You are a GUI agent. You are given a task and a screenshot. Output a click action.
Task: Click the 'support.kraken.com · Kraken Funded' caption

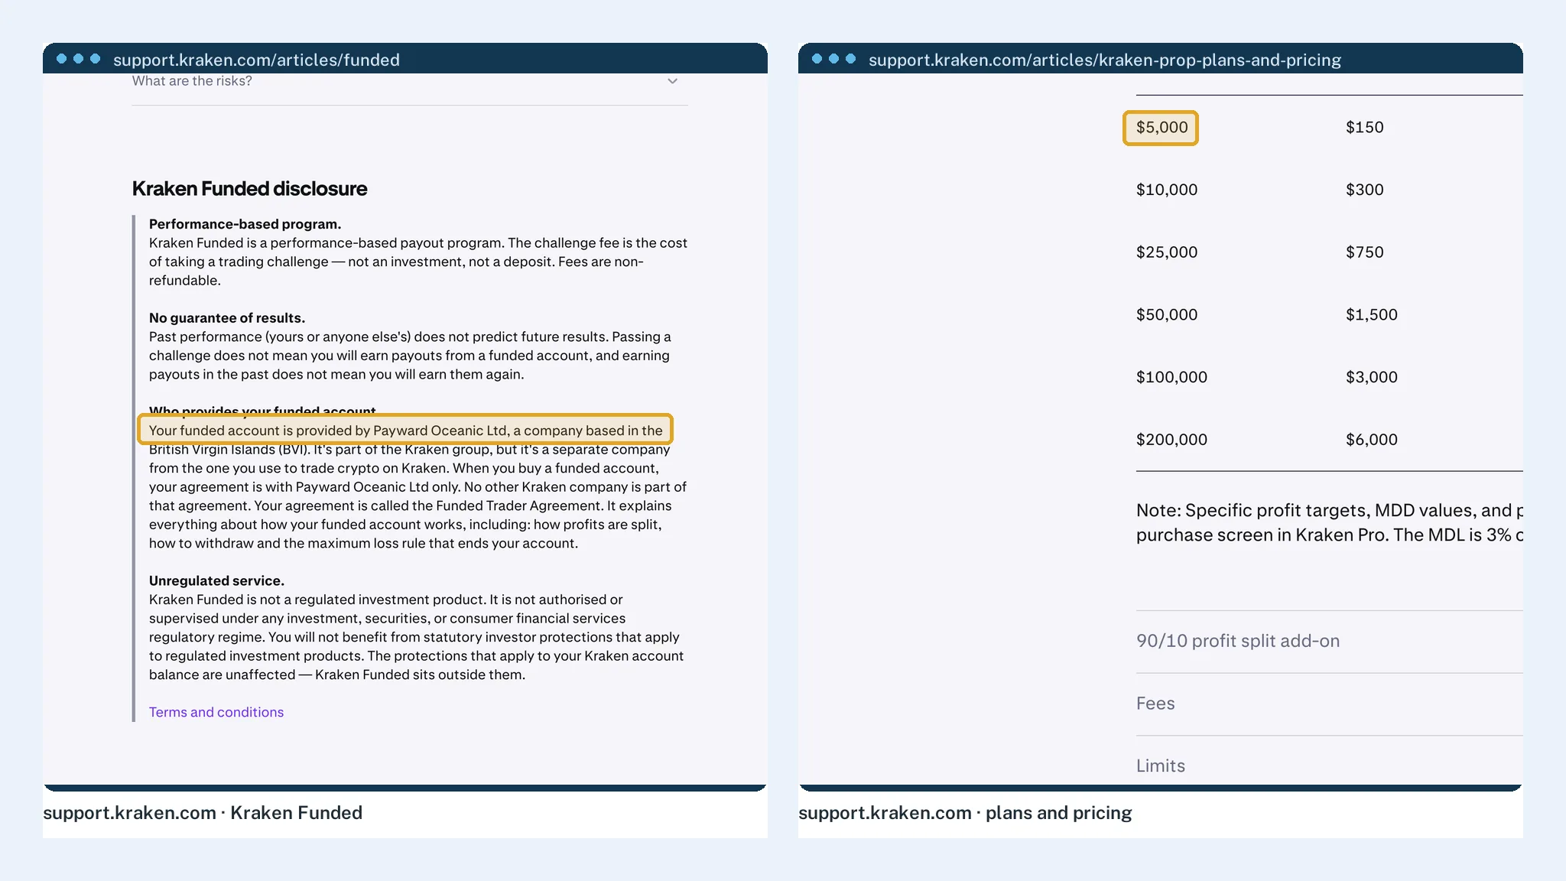click(203, 813)
